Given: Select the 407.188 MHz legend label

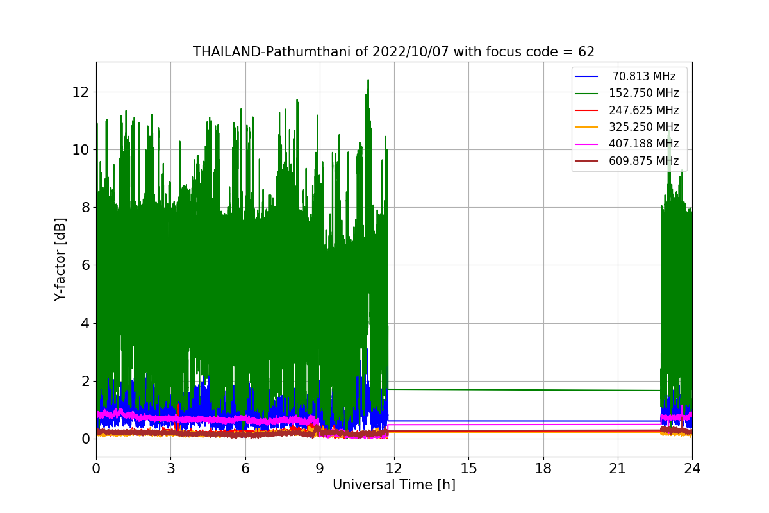Looking at the screenshot, I should tap(644, 144).
